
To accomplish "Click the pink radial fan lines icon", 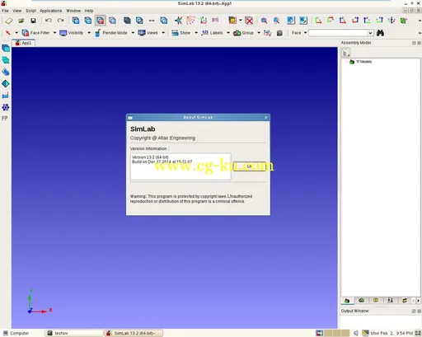I will coord(190,21).
